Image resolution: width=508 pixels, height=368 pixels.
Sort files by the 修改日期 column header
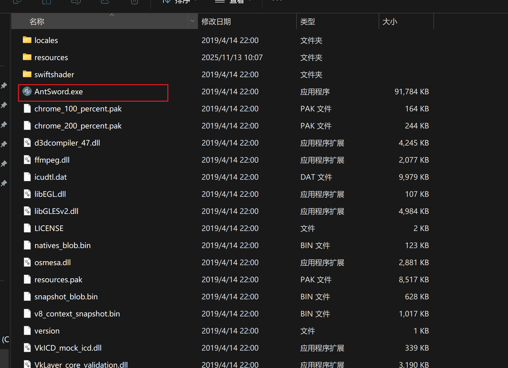(247, 21)
